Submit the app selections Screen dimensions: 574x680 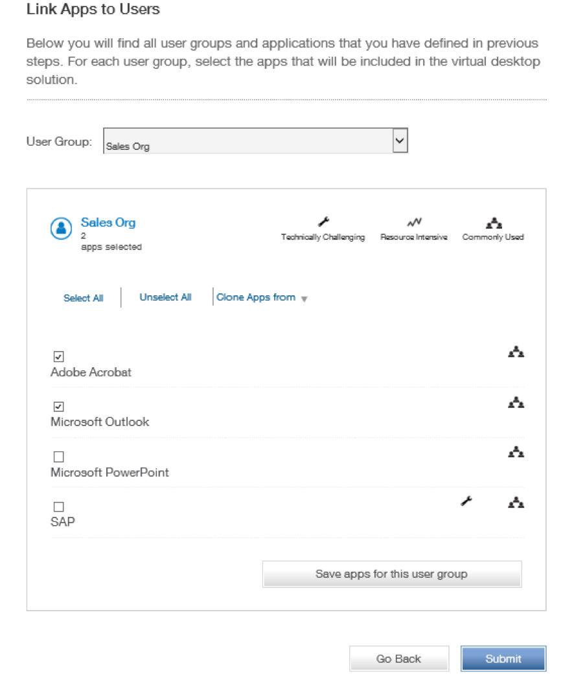(x=503, y=659)
